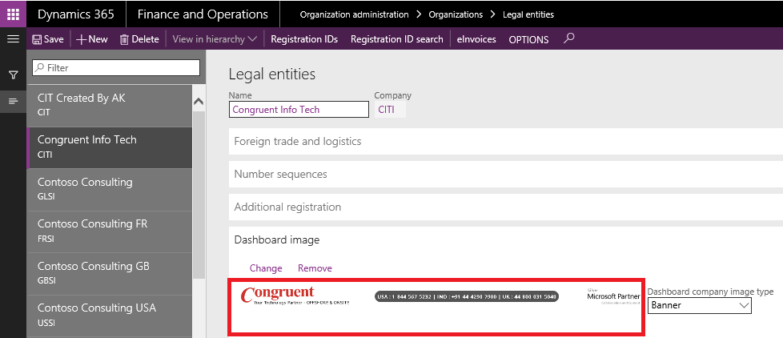Viewport: 783px width, 338px height.
Task: Open Registration IDs
Action: [304, 39]
